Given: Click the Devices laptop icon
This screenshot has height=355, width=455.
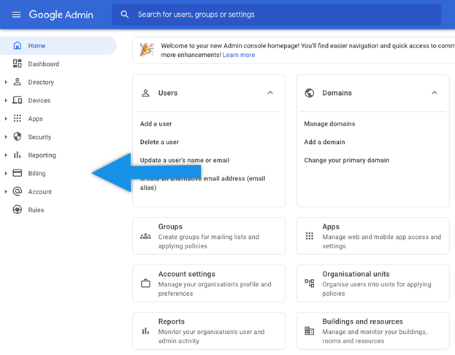Looking at the screenshot, I should (x=17, y=100).
